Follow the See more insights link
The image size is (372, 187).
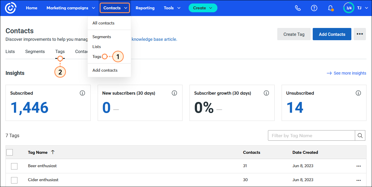click(x=350, y=73)
